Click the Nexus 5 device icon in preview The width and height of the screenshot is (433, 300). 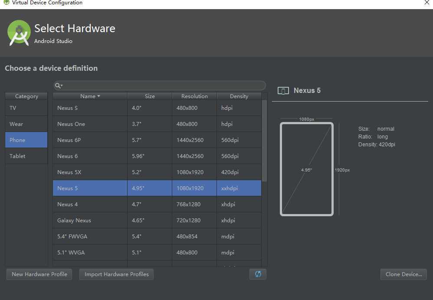[x=283, y=91]
